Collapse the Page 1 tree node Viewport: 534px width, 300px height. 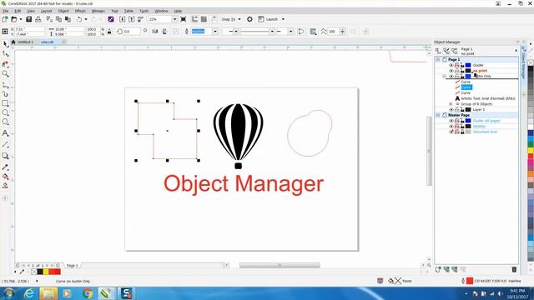tap(438, 59)
